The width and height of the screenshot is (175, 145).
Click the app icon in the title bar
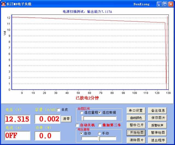pos(4,4)
